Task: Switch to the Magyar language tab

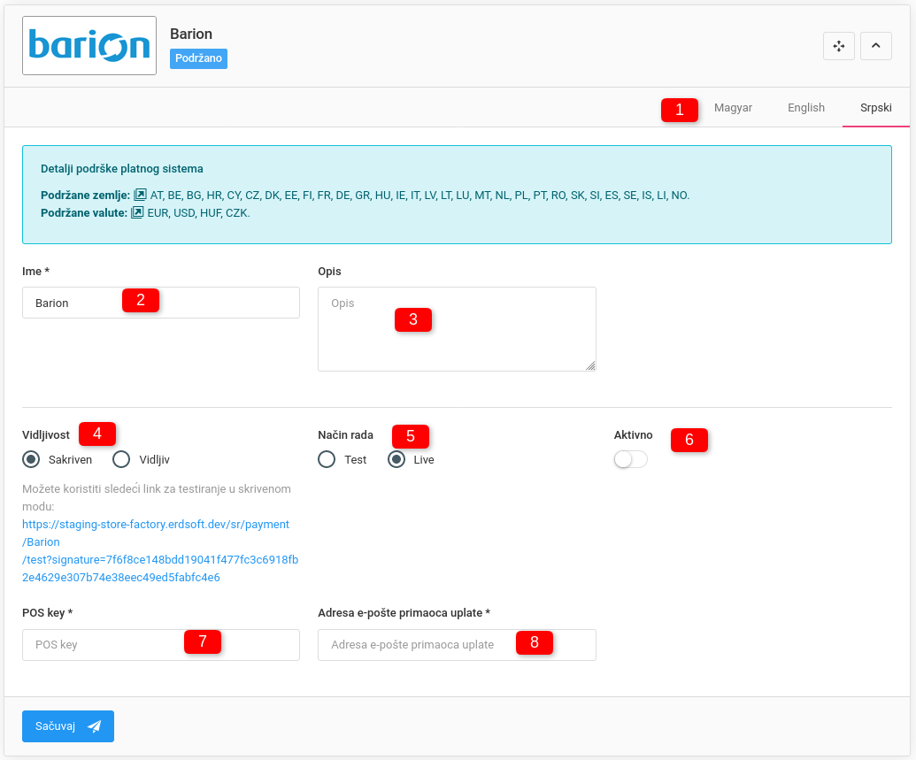Action: point(733,108)
